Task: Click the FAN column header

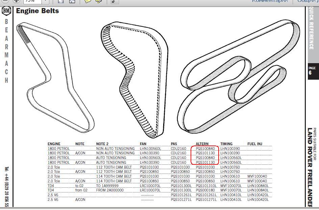Action: click(x=143, y=144)
